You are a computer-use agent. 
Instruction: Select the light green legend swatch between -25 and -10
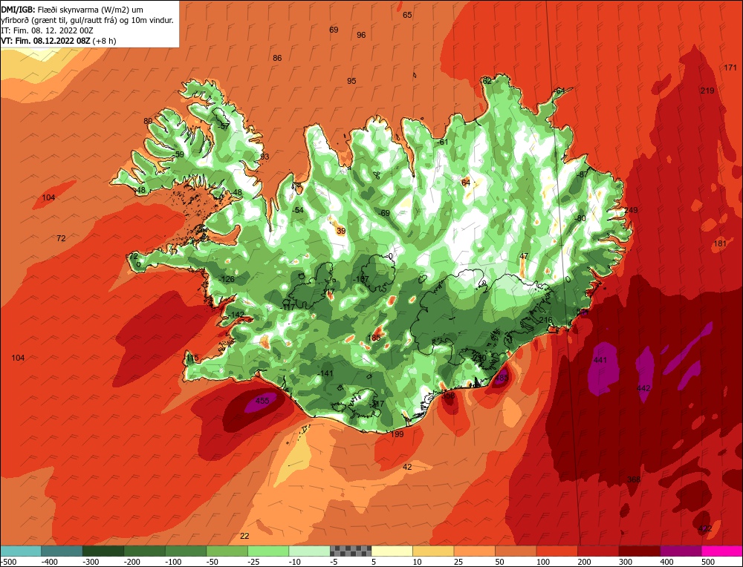coord(268,551)
